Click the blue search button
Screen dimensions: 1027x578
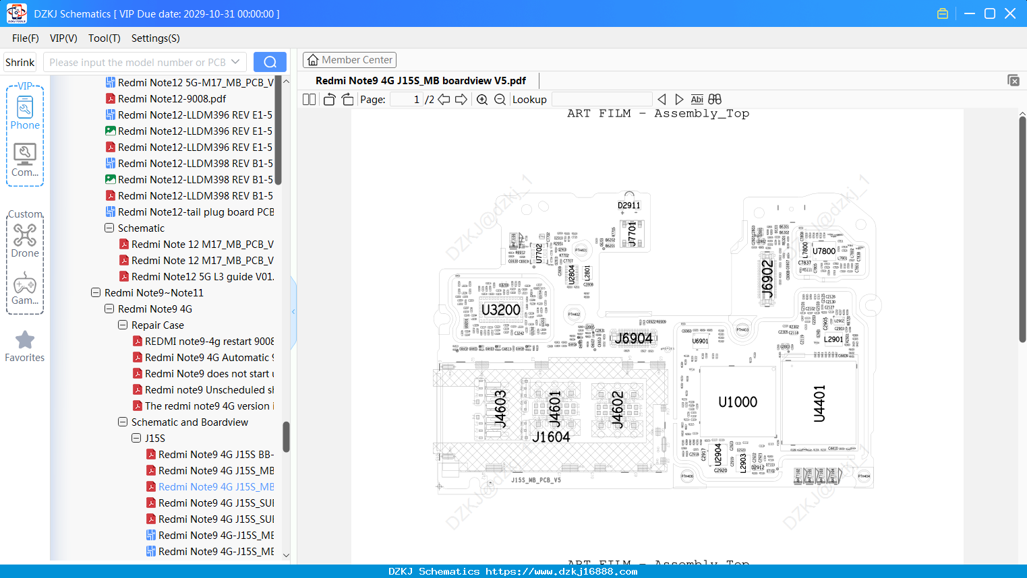click(270, 62)
